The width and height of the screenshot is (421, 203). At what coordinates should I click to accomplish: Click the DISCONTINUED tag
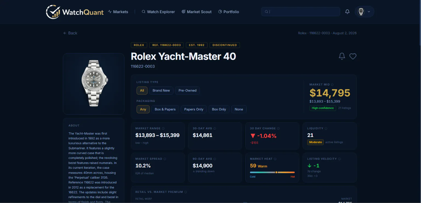(225, 45)
